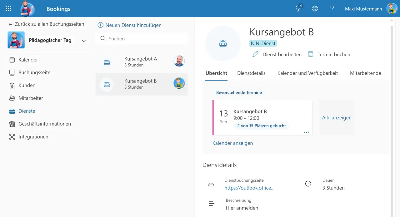Switch to the Dienstdetails tab
Viewport: 400px width, 217px height.
[251, 73]
